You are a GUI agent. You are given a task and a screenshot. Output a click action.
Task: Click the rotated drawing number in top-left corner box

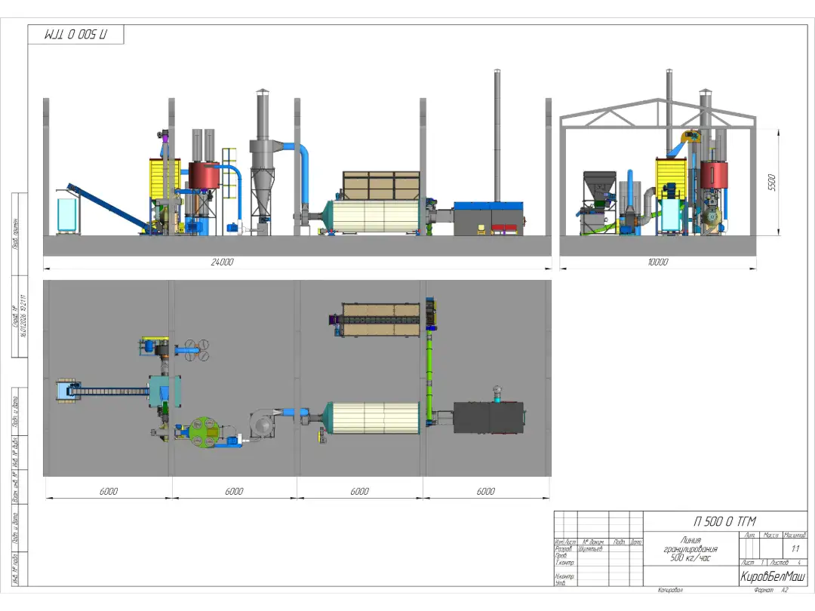(x=76, y=35)
